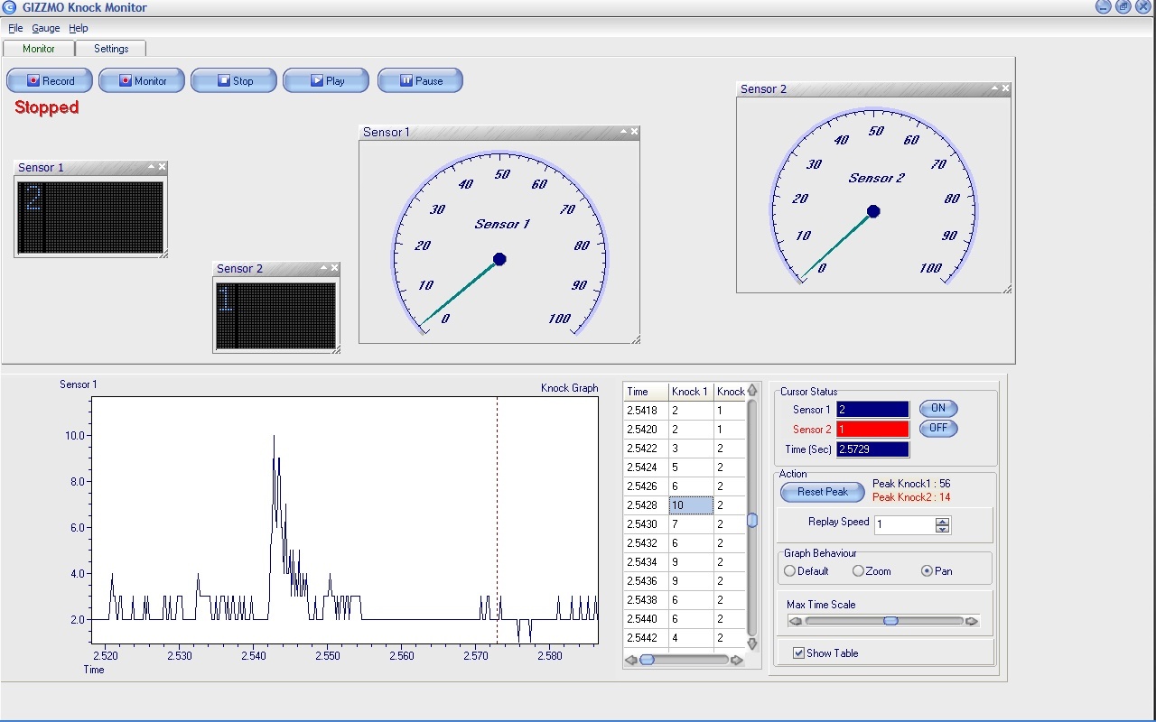Click the Max Time Scale right arrow

click(x=972, y=621)
